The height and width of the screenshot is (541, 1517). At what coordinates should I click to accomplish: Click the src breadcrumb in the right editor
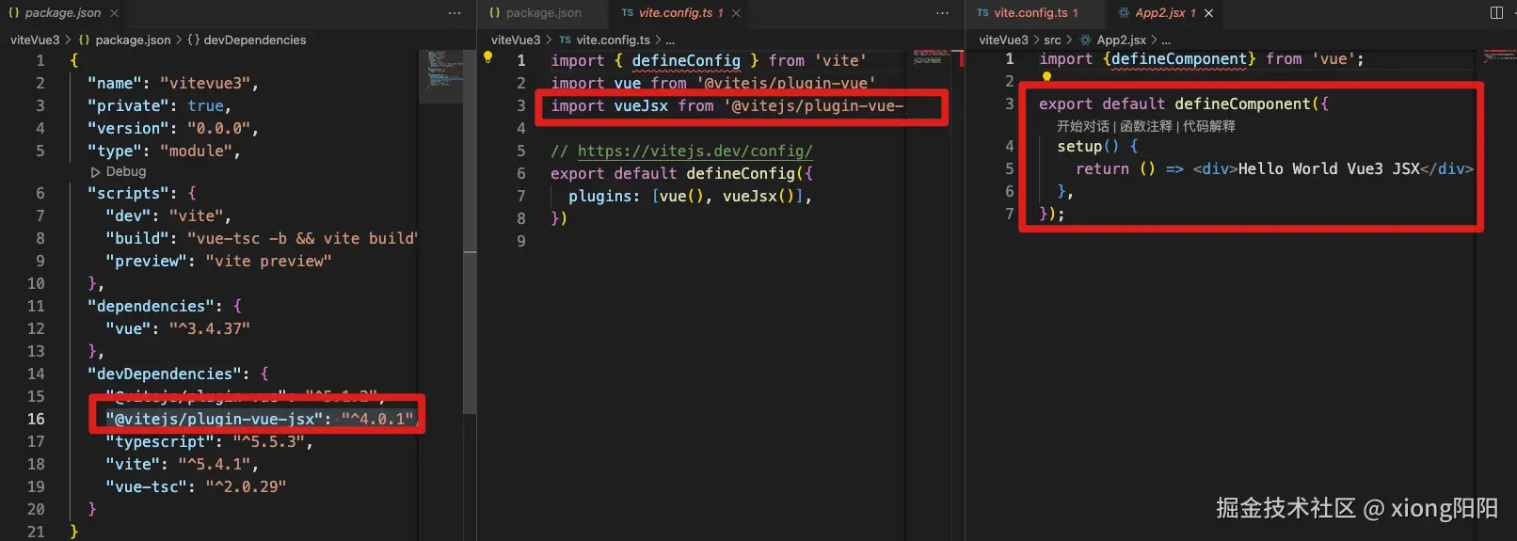pyautogui.click(x=1052, y=40)
